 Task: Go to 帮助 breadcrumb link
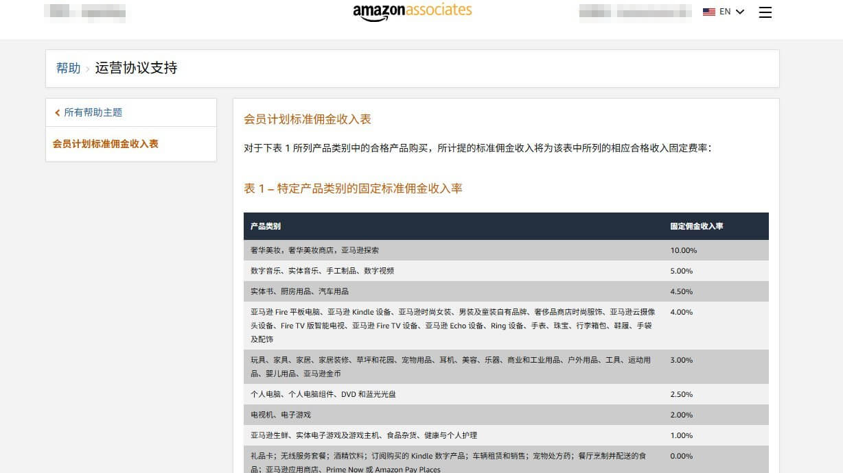[x=68, y=68]
